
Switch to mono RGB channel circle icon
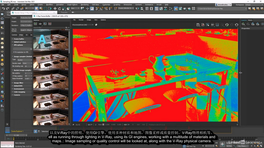pyautogui.click(x=96, y=25)
